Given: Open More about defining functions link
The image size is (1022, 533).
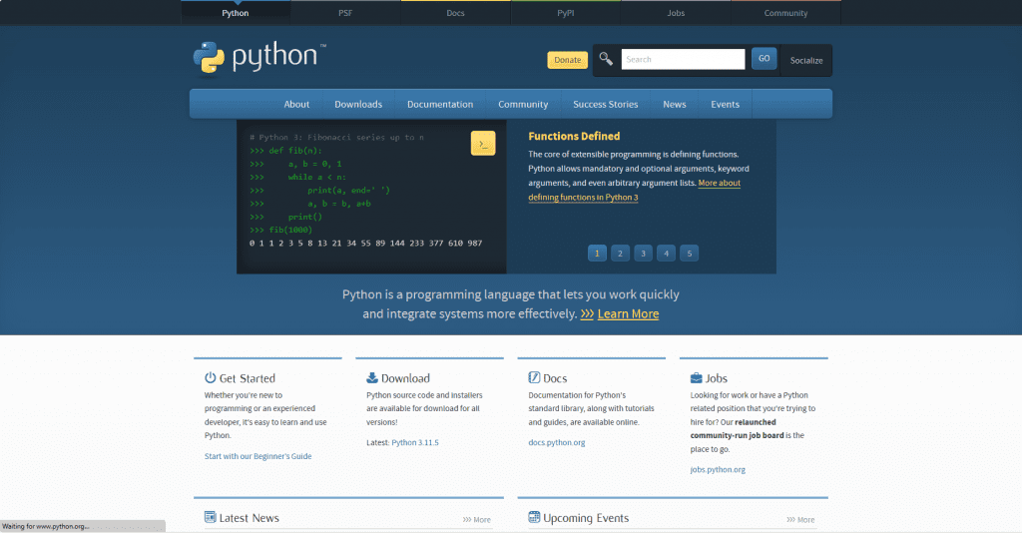Looking at the screenshot, I should 634,191.
